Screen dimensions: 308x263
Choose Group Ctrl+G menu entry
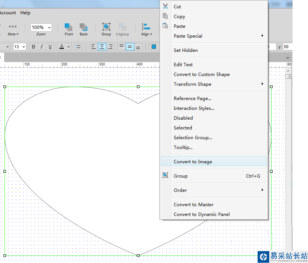tap(214, 176)
